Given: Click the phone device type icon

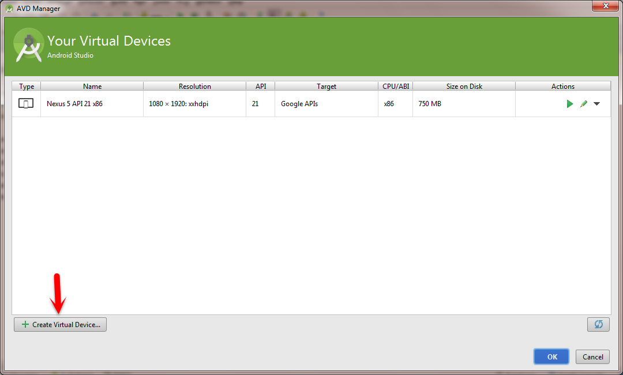Looking at the screenshot, I should click(26, 104).
